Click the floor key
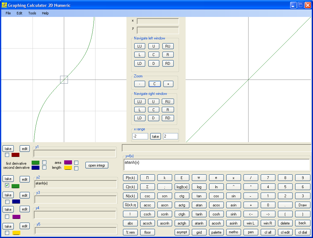This screenshot has height=238, width=313. point(147,232)
